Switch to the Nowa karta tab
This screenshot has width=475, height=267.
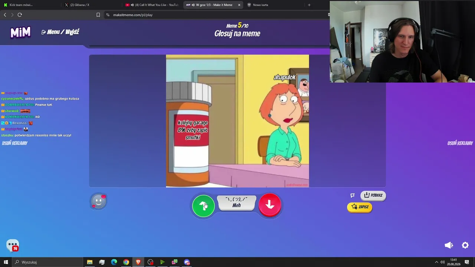pyautogui.click(x=275, y=5)
